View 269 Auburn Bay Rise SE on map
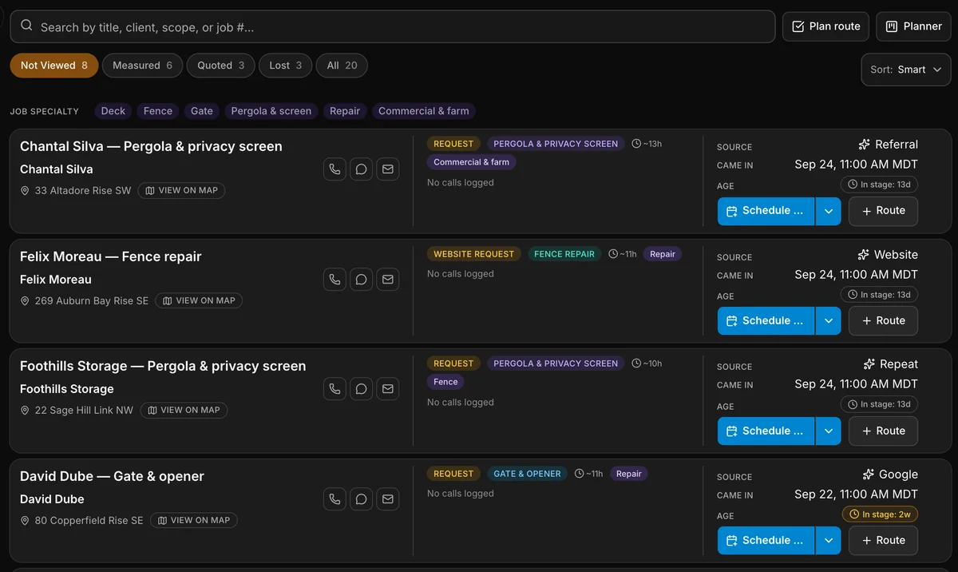The width and height of the screenshot is (958, 572). click(199, 301)
